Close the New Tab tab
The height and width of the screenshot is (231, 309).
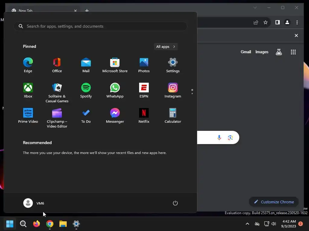click(75, 11)
